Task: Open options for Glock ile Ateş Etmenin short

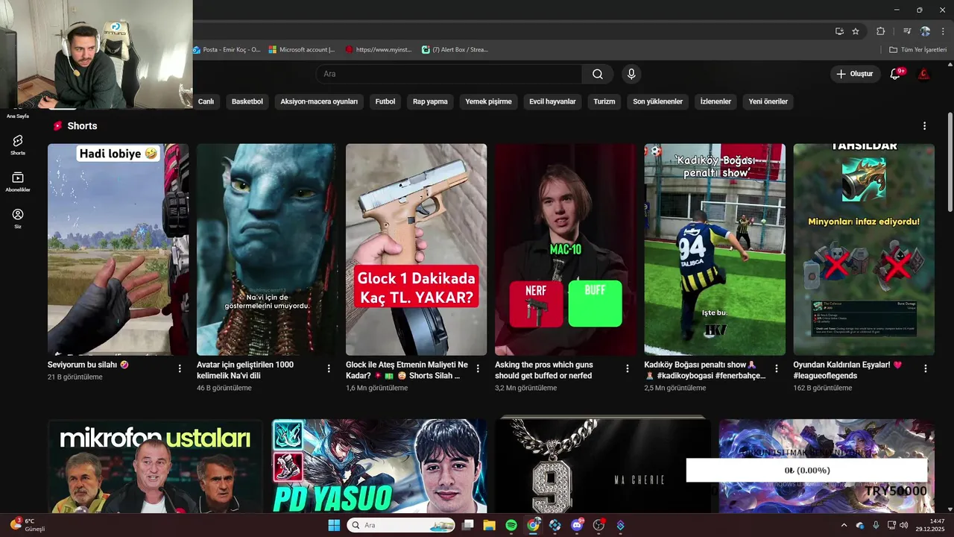Action: click(x=478, y=368)
